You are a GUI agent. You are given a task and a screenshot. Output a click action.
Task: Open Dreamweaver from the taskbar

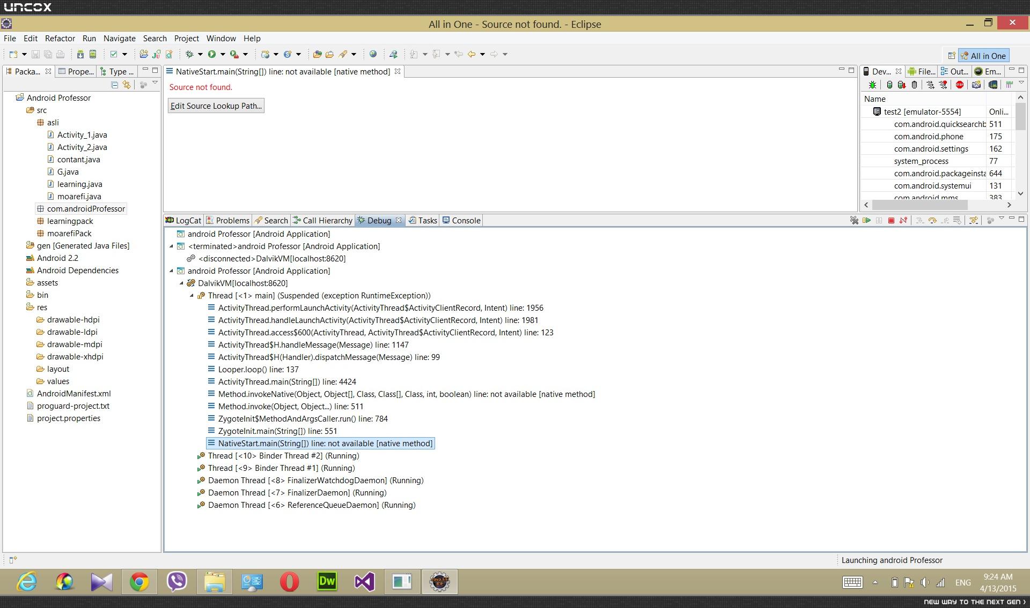tap(327, 582)
